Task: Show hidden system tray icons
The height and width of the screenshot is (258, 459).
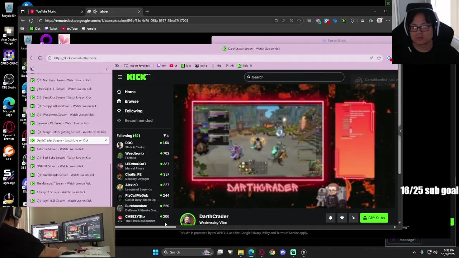Action: [414, 252]
